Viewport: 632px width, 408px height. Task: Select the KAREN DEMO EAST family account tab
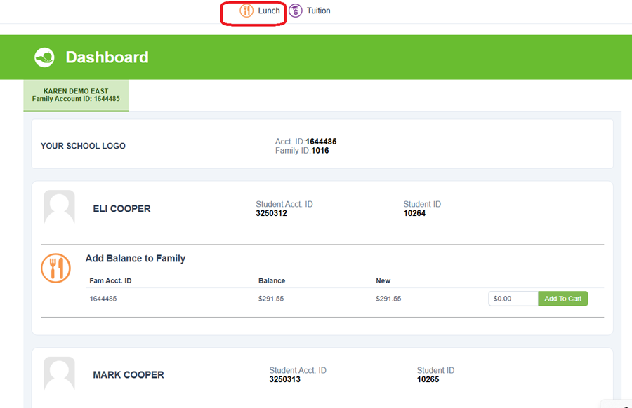[76, 95]
